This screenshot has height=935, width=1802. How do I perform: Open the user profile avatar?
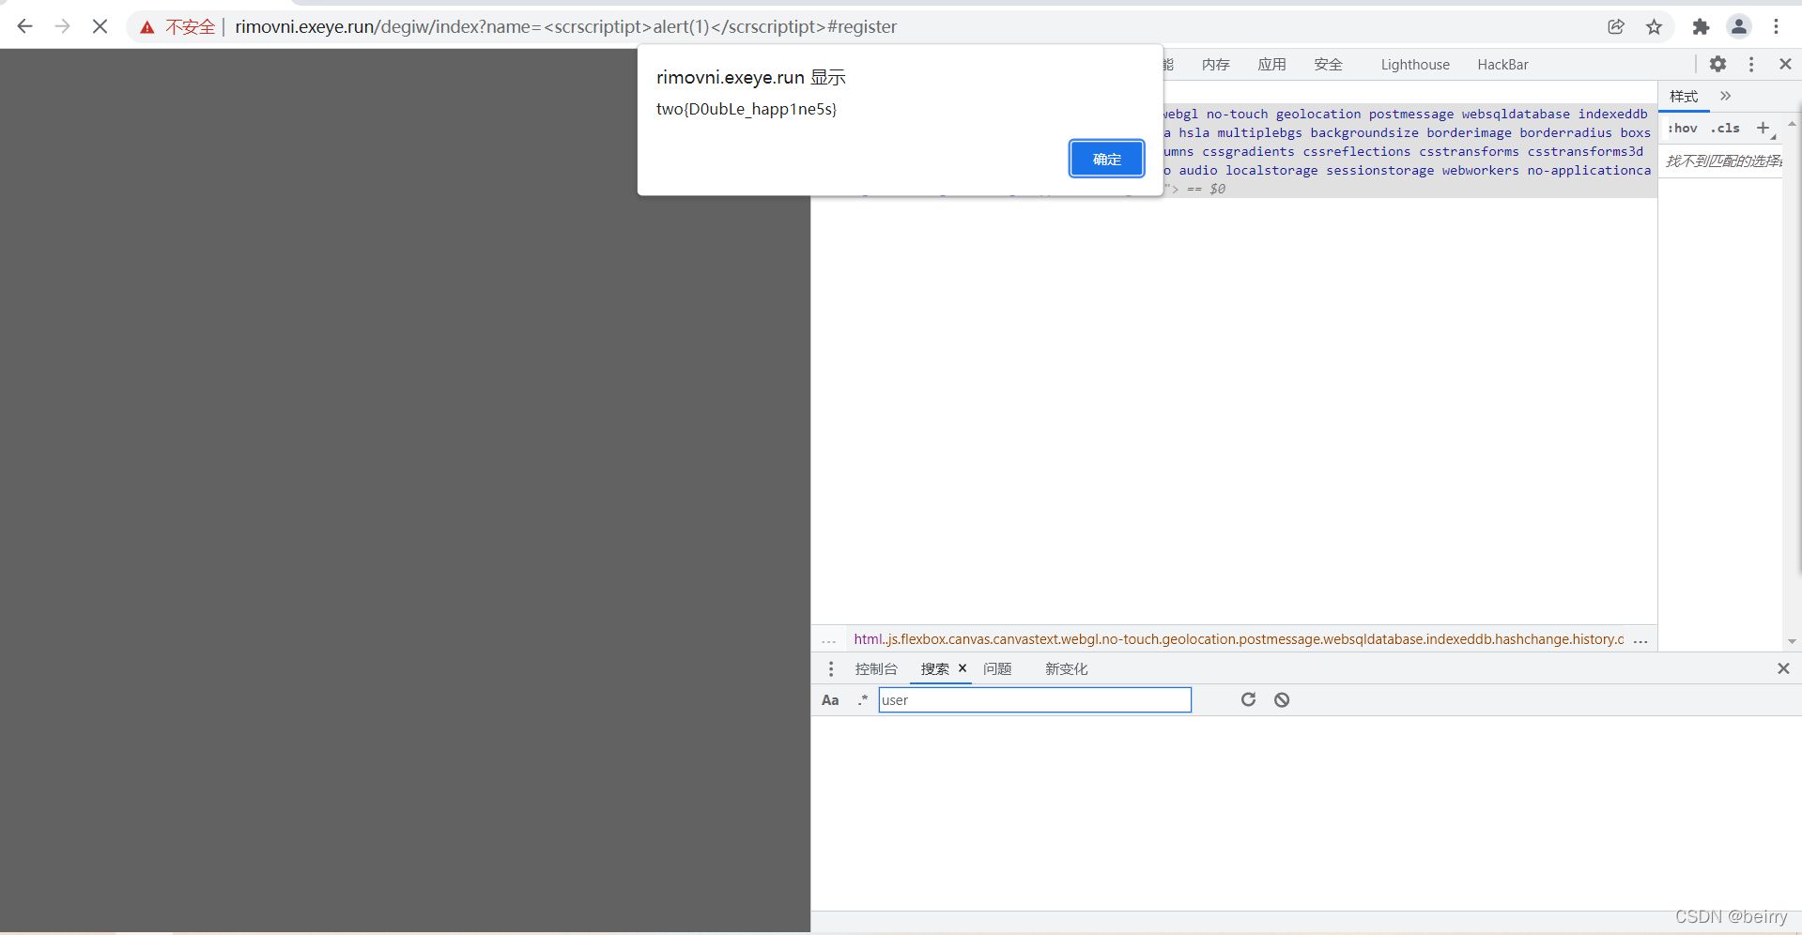(x=1739, y=26)
